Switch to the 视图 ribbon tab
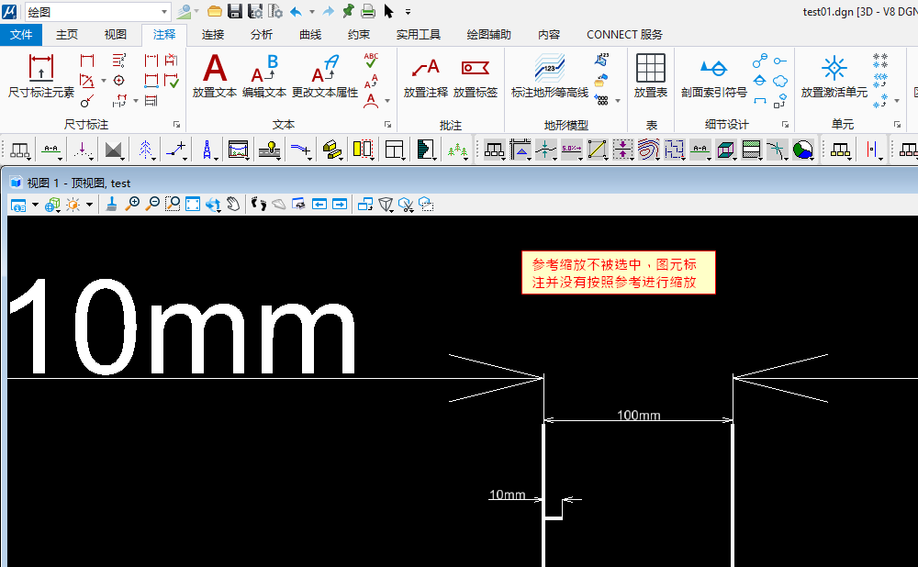 [x=116, y=35]
